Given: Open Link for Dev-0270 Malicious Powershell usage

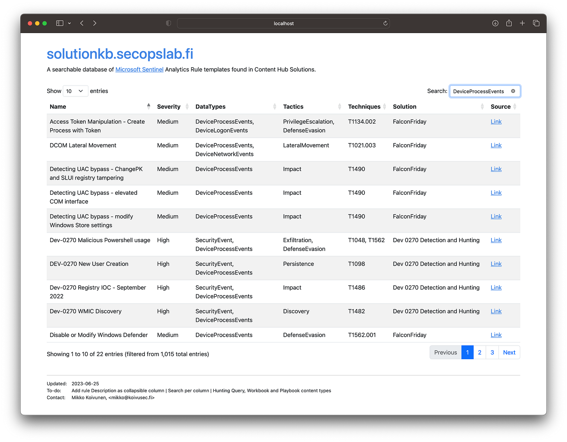Looking at the screenshot, I should click(x=496, y=240).
